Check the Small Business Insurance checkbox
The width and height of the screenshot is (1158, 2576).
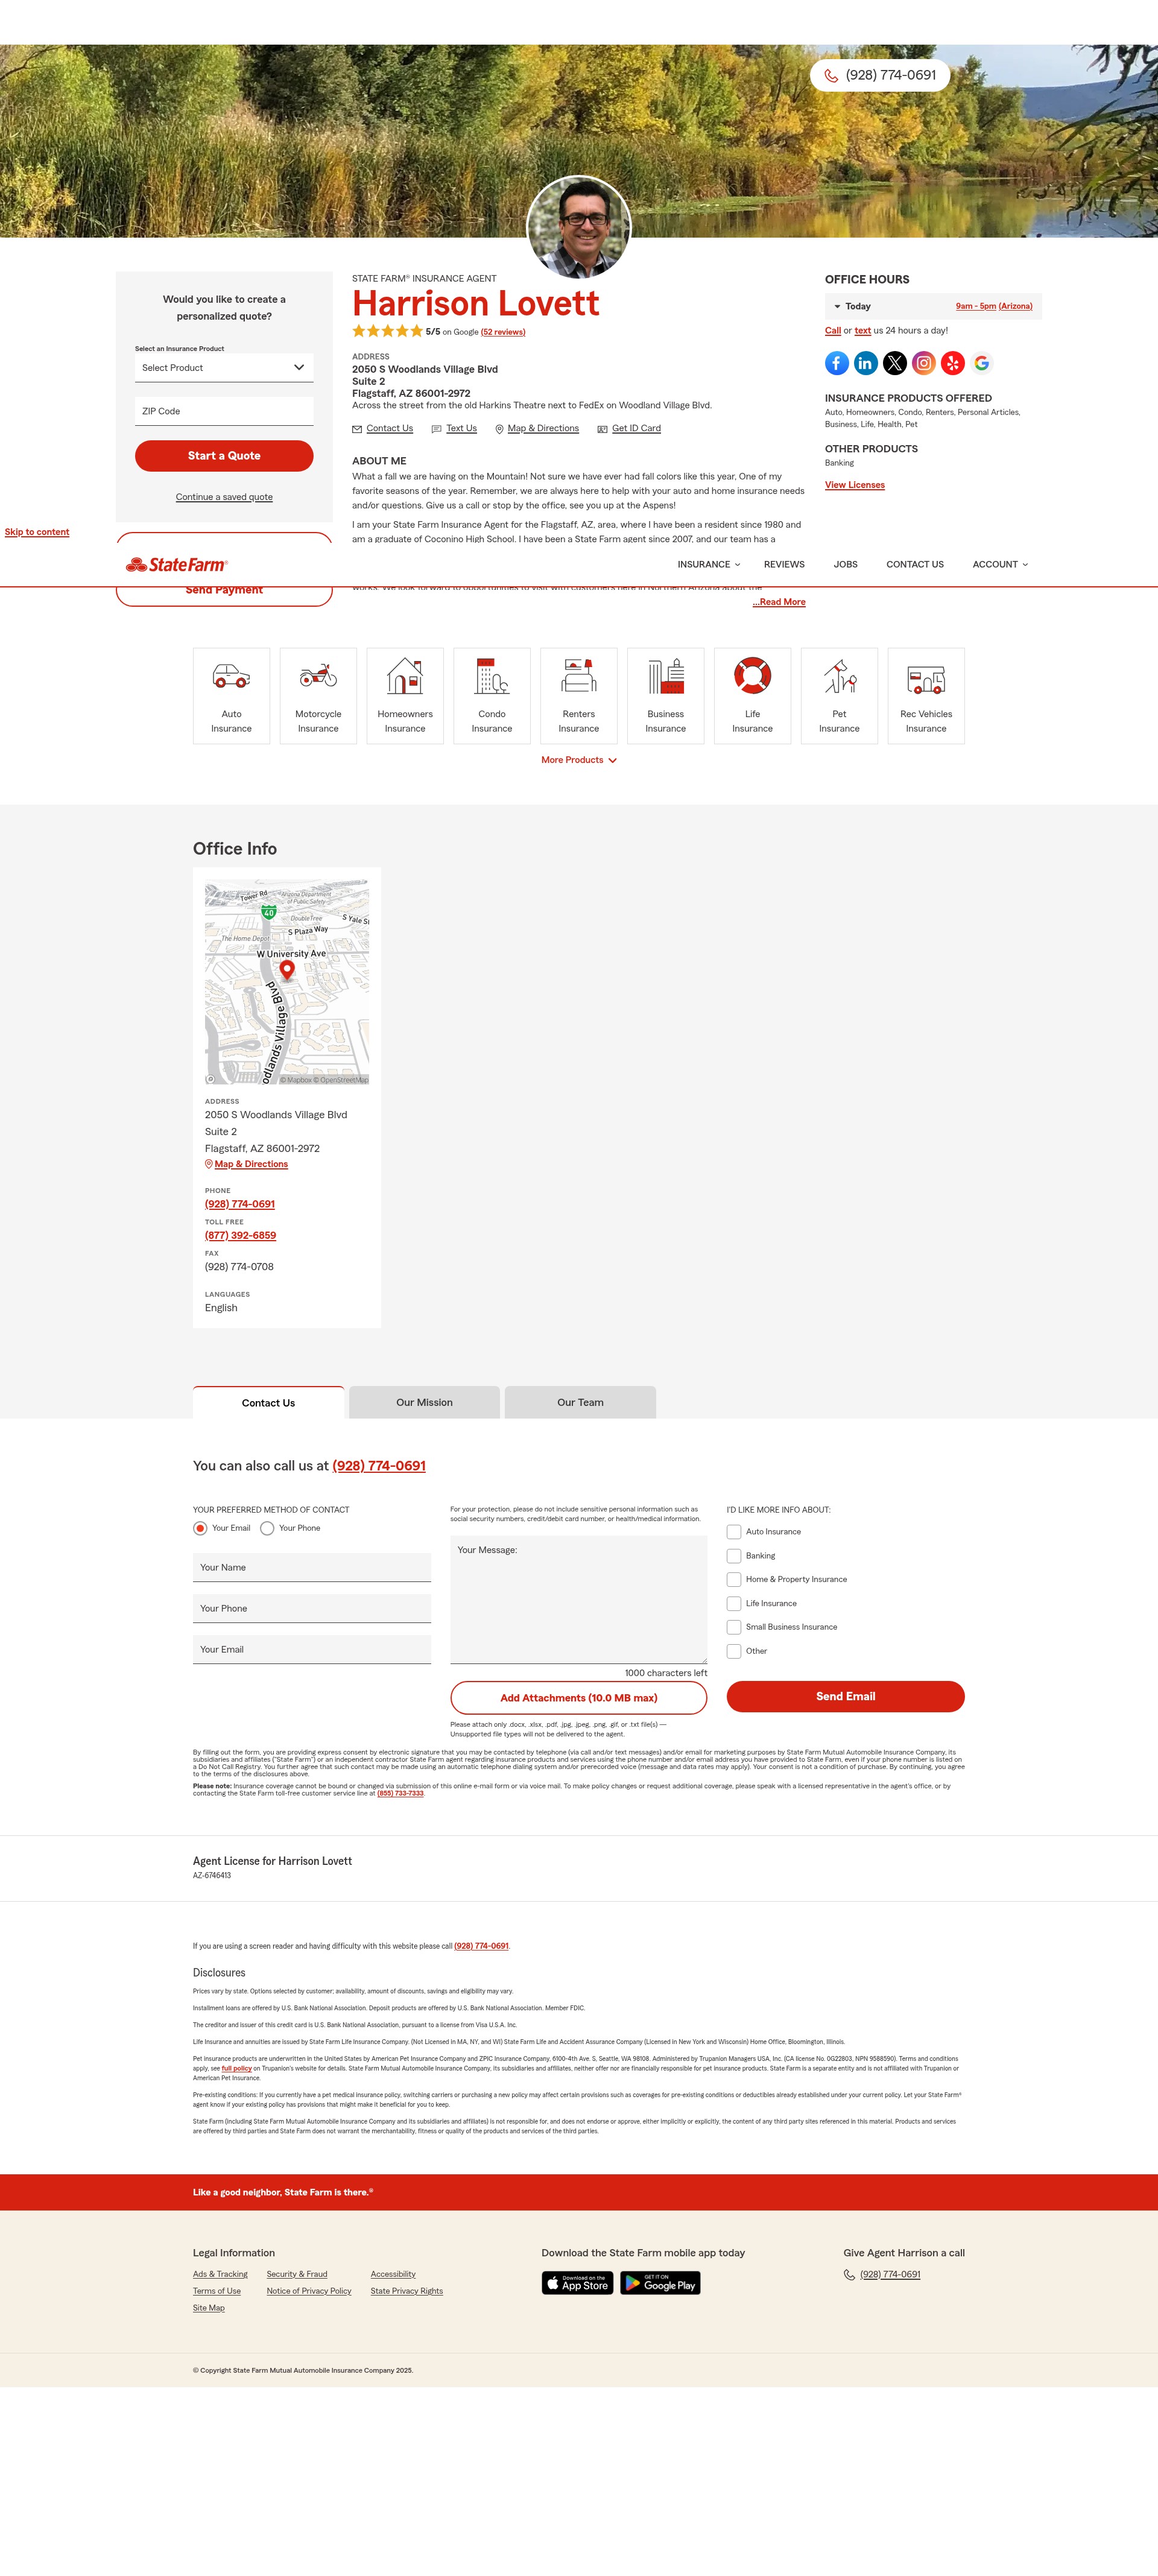pos(734,1627)
